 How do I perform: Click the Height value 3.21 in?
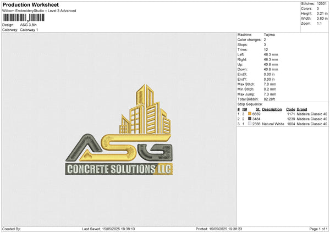coord(322,13)
